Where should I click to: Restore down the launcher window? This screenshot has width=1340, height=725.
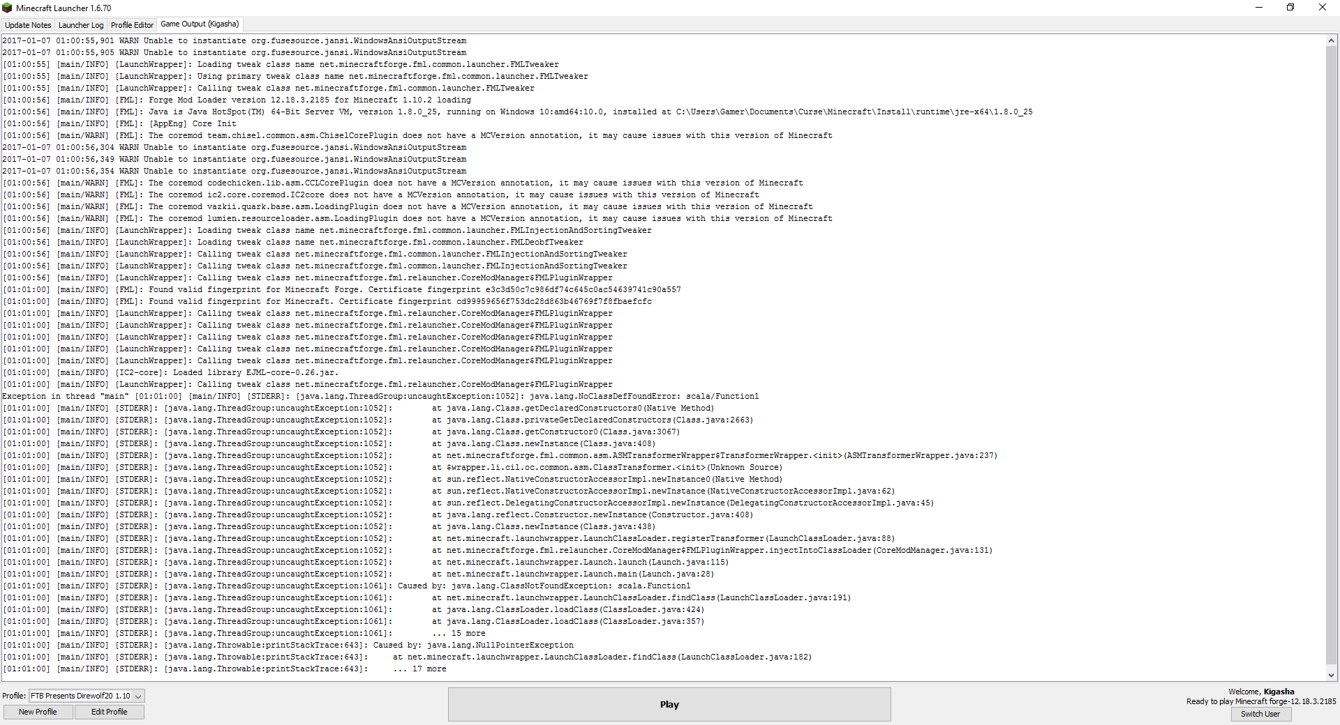coord(1290,8)
